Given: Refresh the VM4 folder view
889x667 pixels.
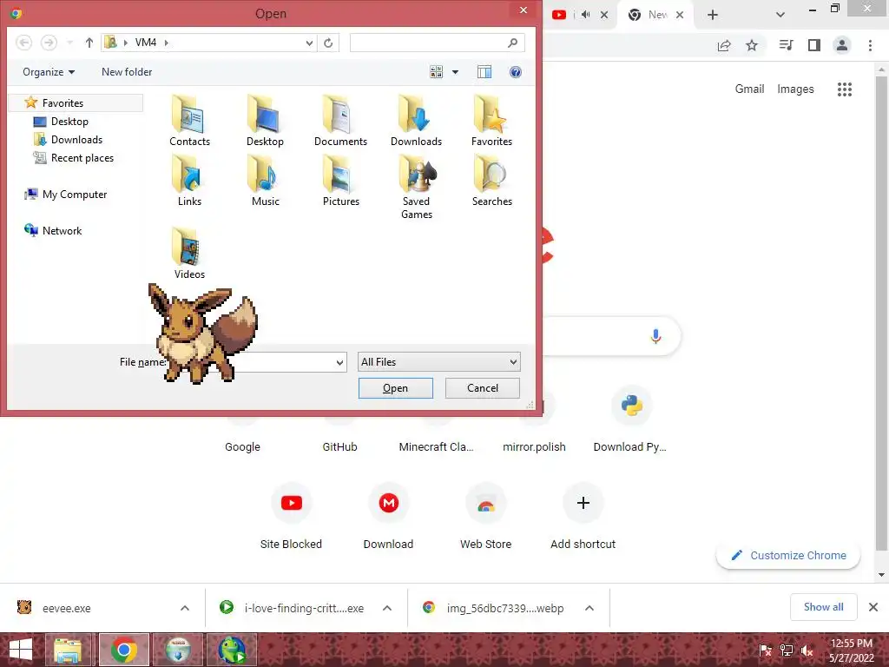Looking at the screenshot, I should click(328, 43).
